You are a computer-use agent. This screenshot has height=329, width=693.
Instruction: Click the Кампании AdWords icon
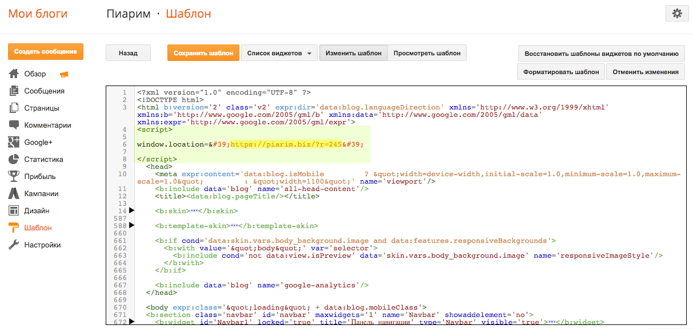14,194
